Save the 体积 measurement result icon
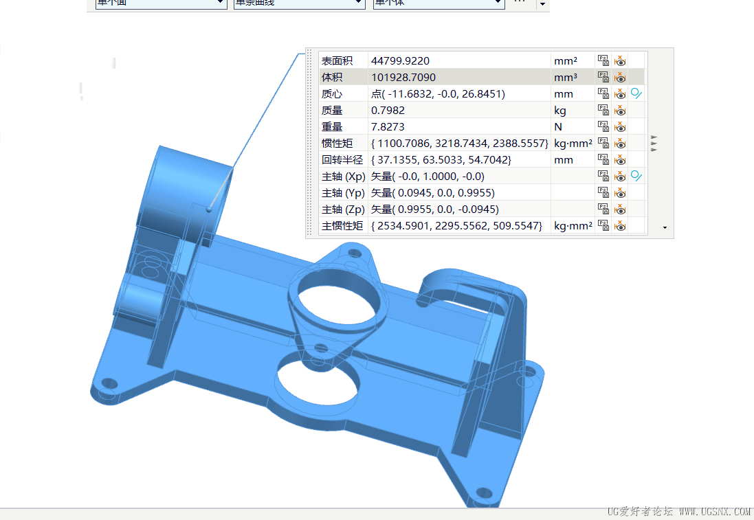 click(603, 77)
